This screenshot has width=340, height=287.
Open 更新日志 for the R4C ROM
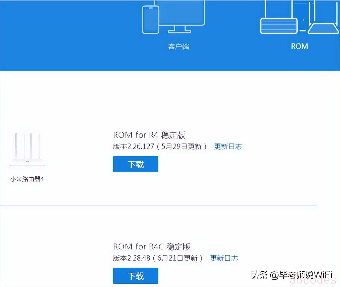tap(224, 258)
